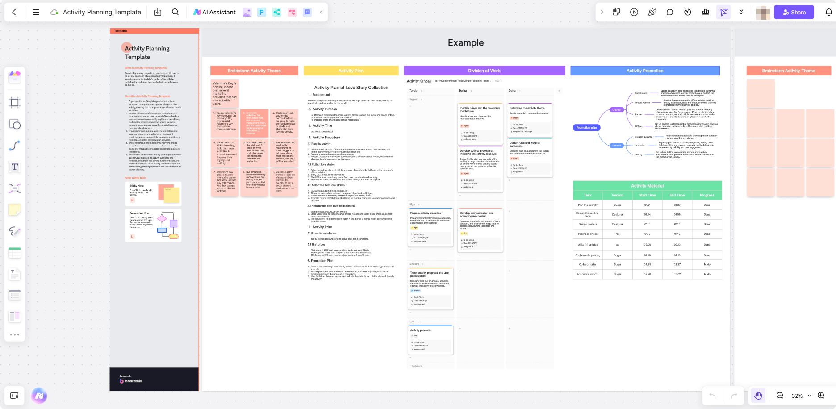Select the Shape tool
Viewport: 836px width, 409px height.
click(x=15, y=124)
